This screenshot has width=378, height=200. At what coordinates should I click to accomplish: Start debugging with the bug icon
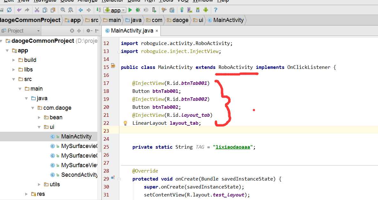click(138, 10)
